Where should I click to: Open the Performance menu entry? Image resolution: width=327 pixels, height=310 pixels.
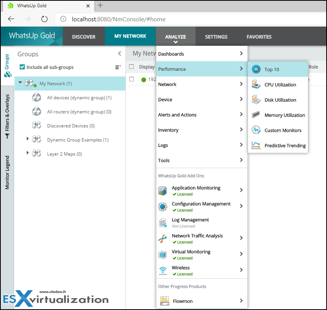pyautogui.click(x=202, y=69)
